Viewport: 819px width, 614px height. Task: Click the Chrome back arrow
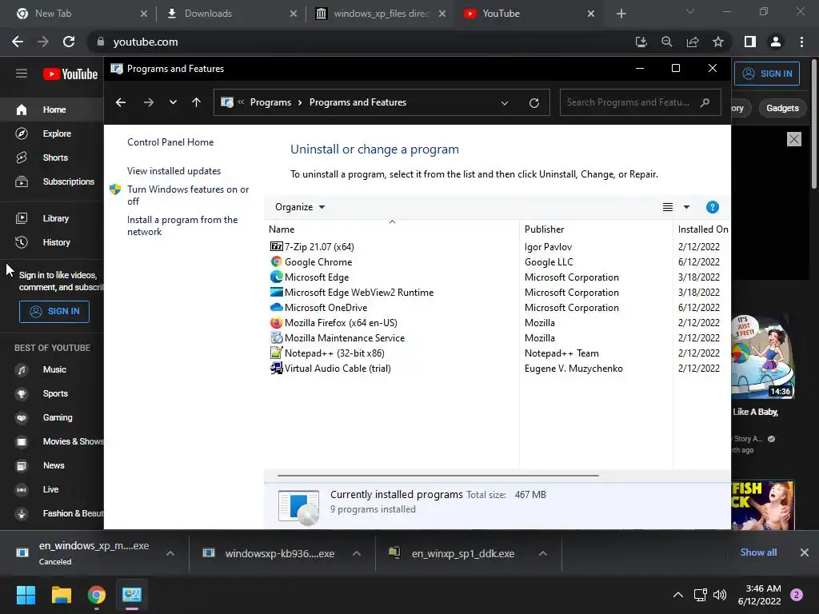pos(18,42)
